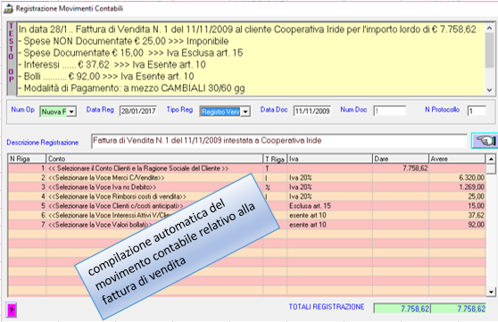498x322 pixels.
Task: Click the Data Doc date field
Action: click(x=311, y=111)
